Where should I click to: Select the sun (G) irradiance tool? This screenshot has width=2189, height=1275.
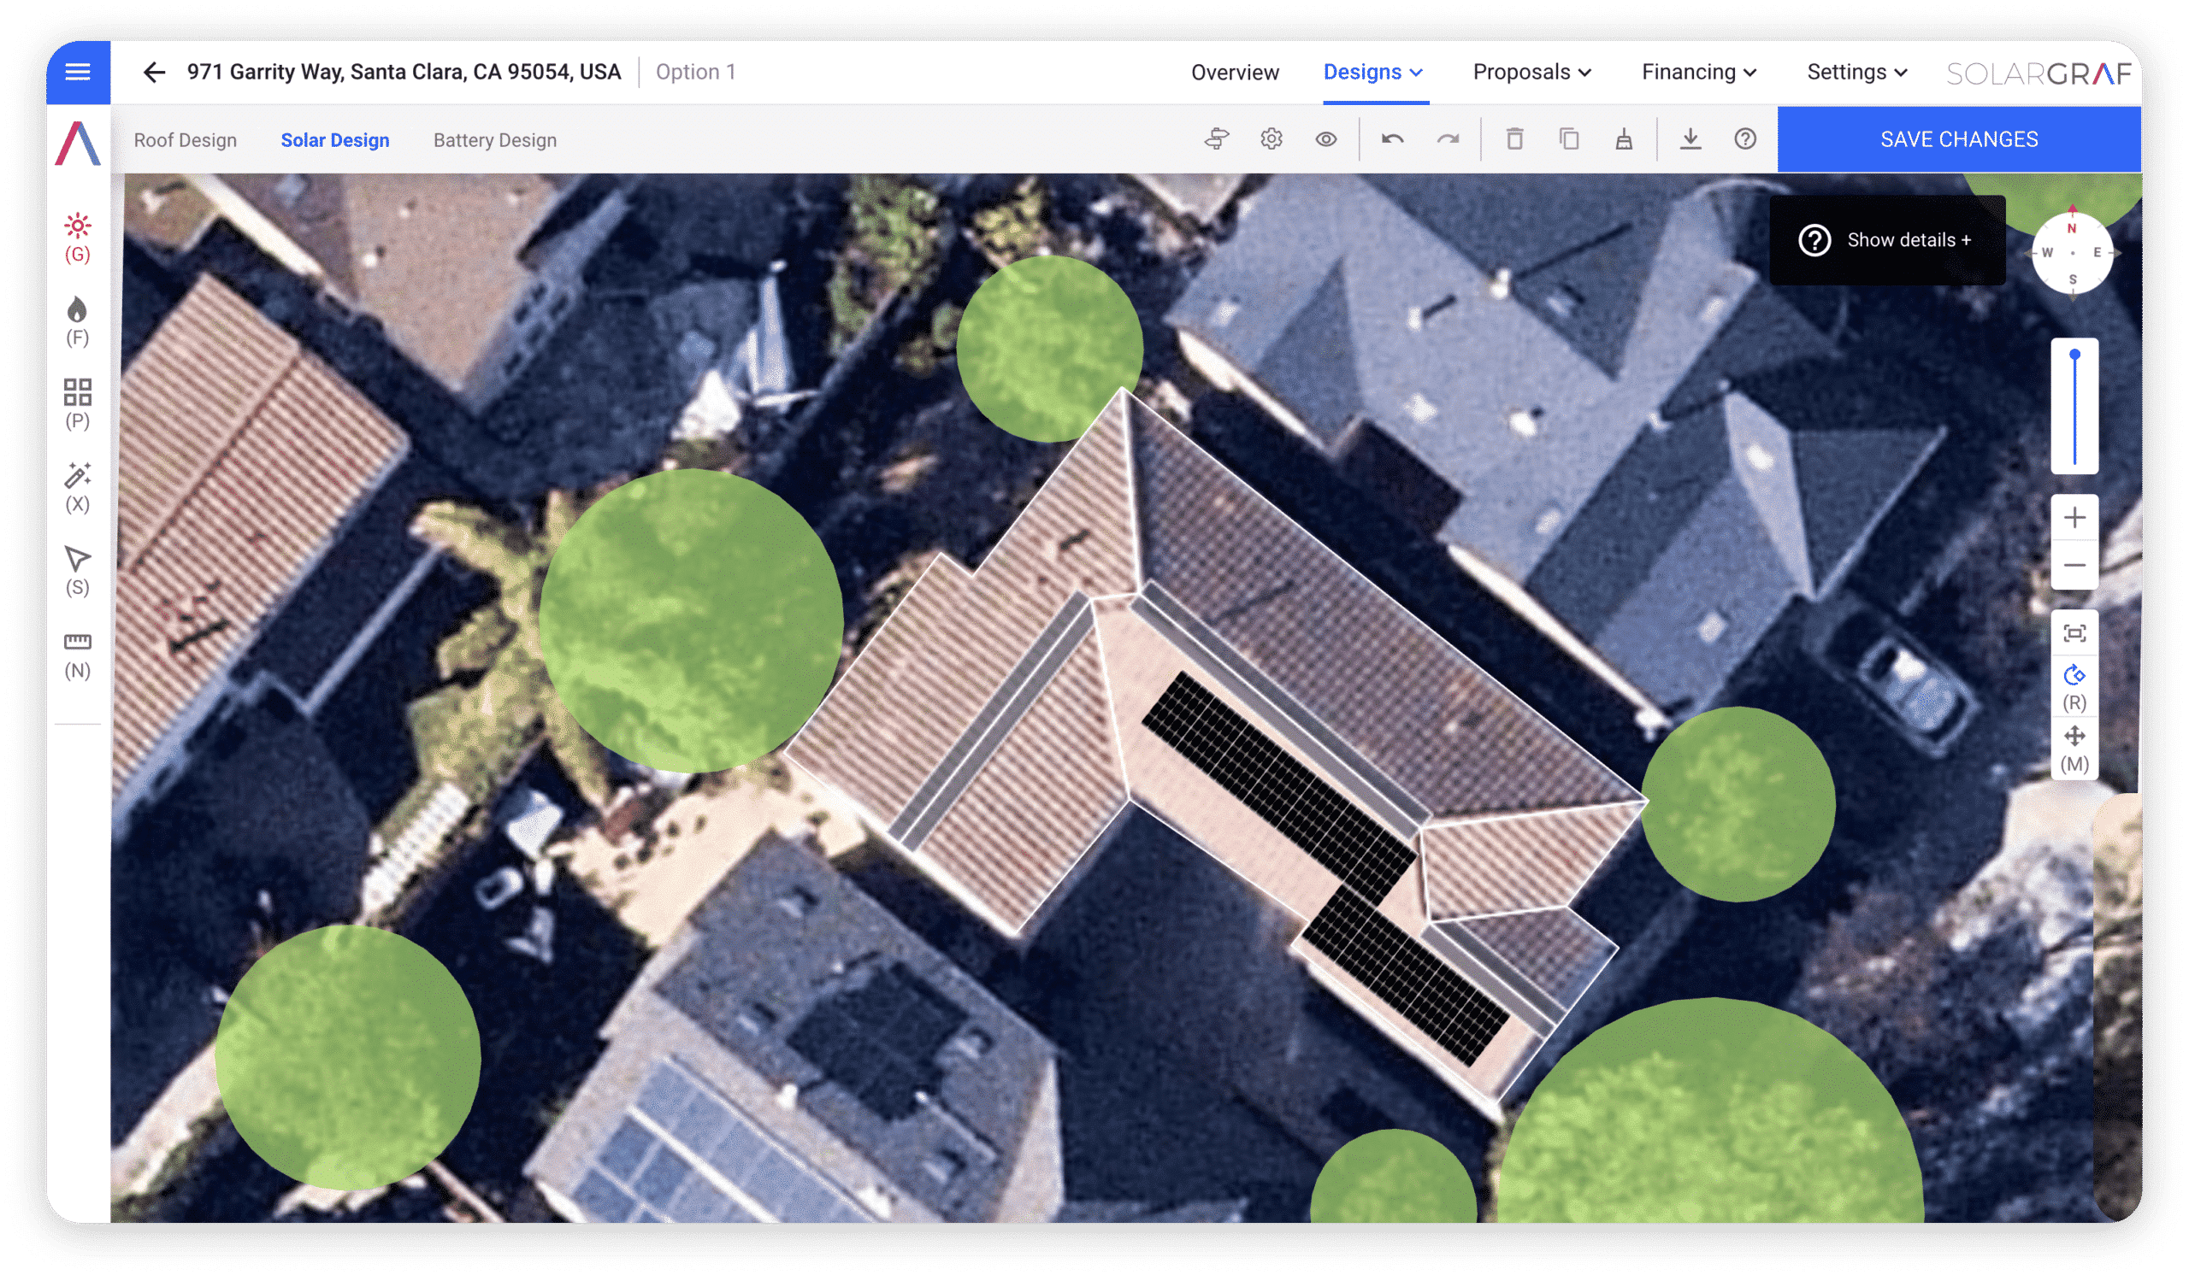[78, 238]
